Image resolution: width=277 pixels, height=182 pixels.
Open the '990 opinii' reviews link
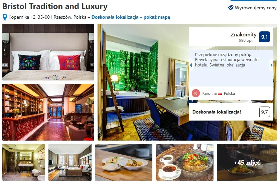tap(248, 40)
